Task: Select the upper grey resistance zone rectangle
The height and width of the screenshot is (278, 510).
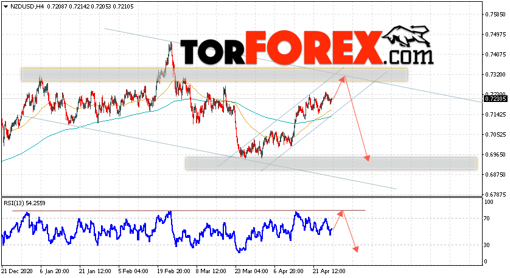Action: click(214, 75)
